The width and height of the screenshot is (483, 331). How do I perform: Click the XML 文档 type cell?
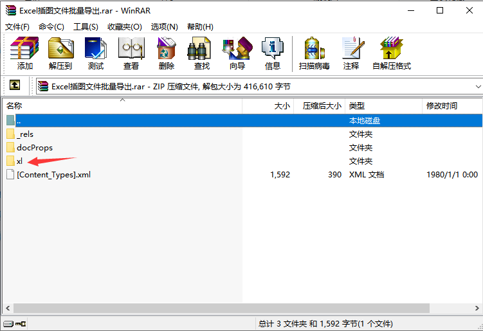367,175
